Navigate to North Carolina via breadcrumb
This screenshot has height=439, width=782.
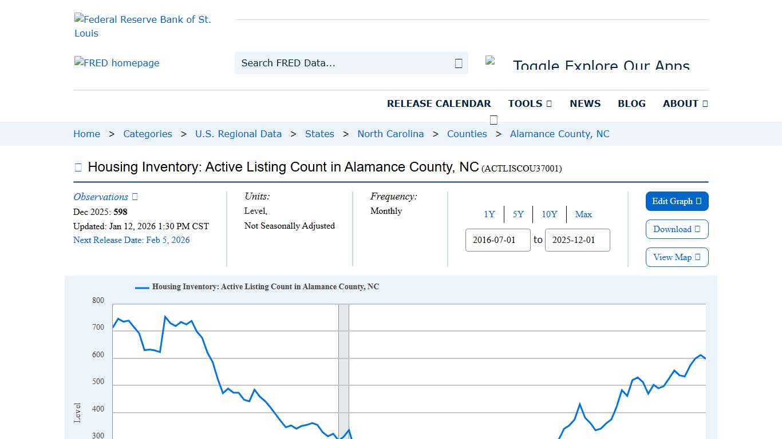(390, 134)
